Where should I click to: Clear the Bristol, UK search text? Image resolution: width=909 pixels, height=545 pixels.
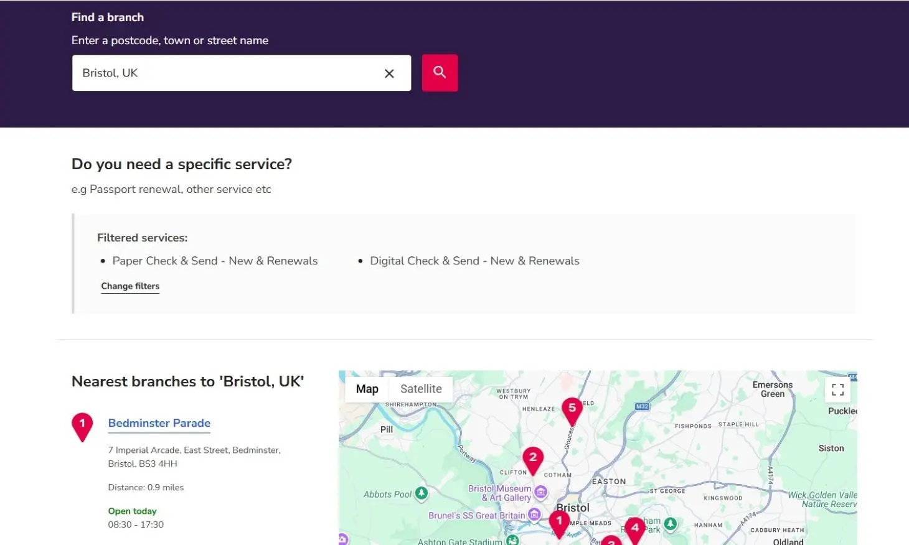[x=389, y=73]
